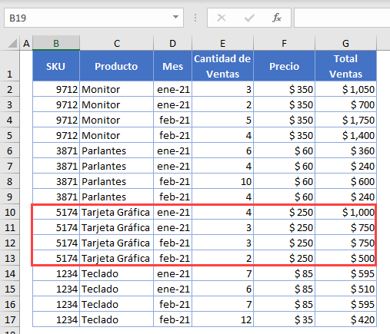Select row 2 header
390x334 pixels.
(x=10, y=89)
